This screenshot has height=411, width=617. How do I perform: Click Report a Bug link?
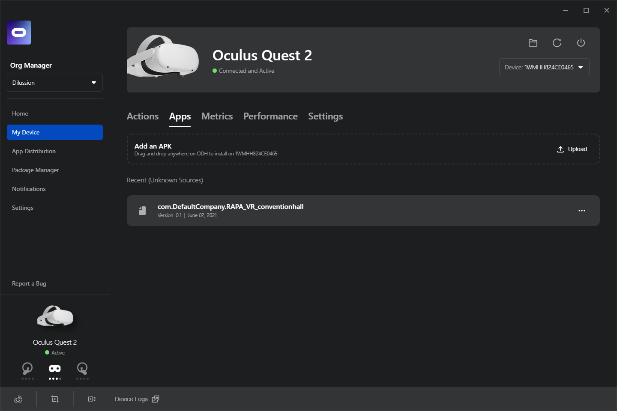click(29, 283)
